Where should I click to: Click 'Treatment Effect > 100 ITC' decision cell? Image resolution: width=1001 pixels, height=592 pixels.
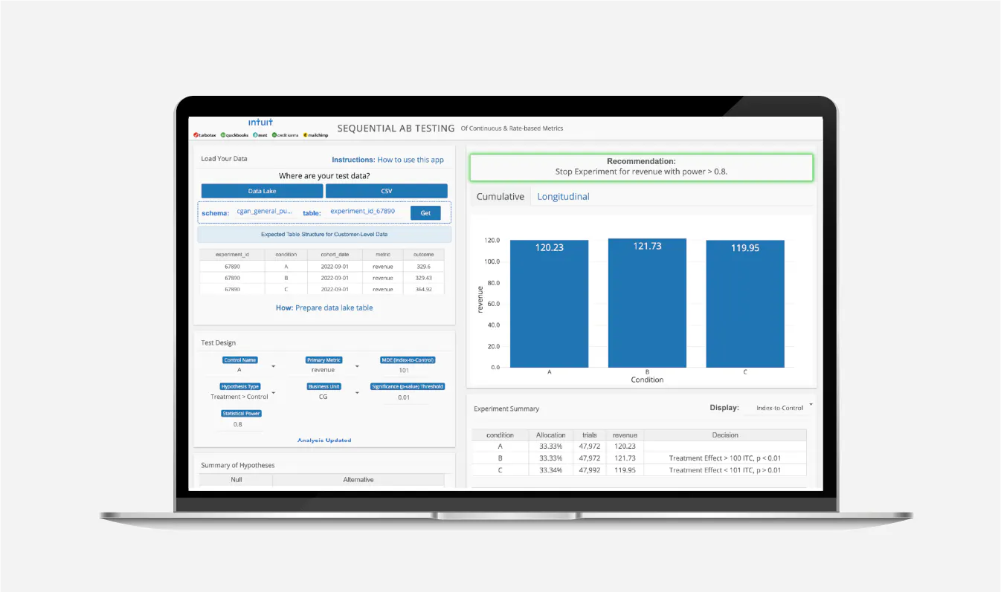[725, 458]
